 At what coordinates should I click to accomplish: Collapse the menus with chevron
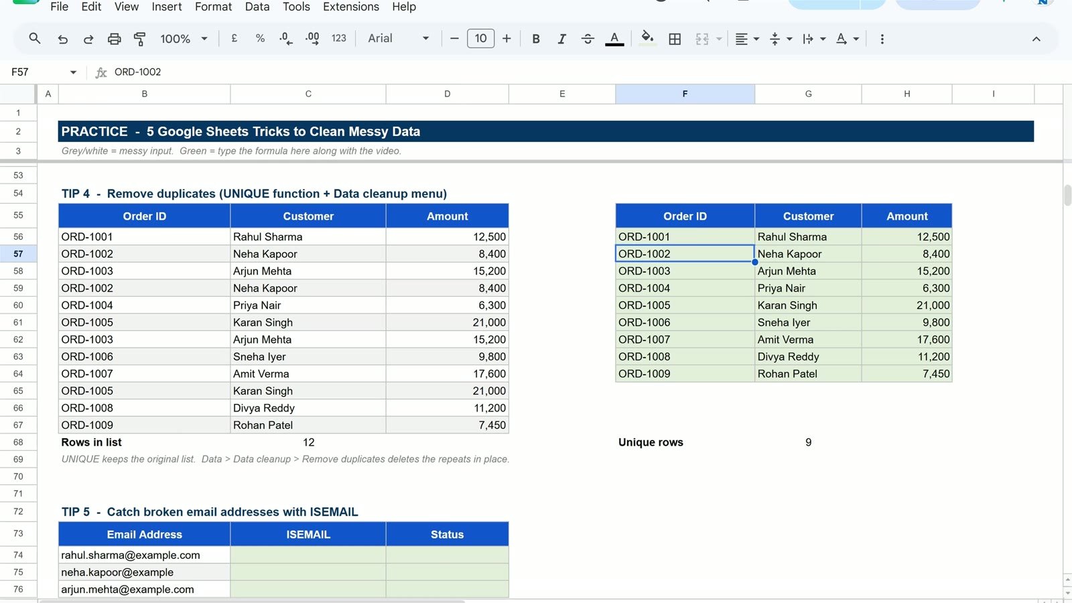1036,39
